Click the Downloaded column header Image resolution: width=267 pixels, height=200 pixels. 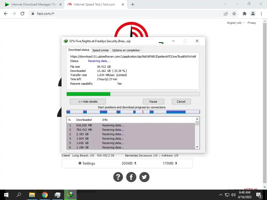(x=88, y=120)
